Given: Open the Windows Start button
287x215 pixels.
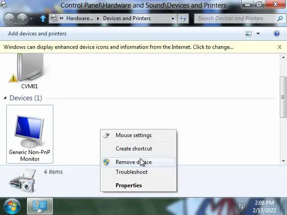Looking at the screenshot, I should [12, 206].
